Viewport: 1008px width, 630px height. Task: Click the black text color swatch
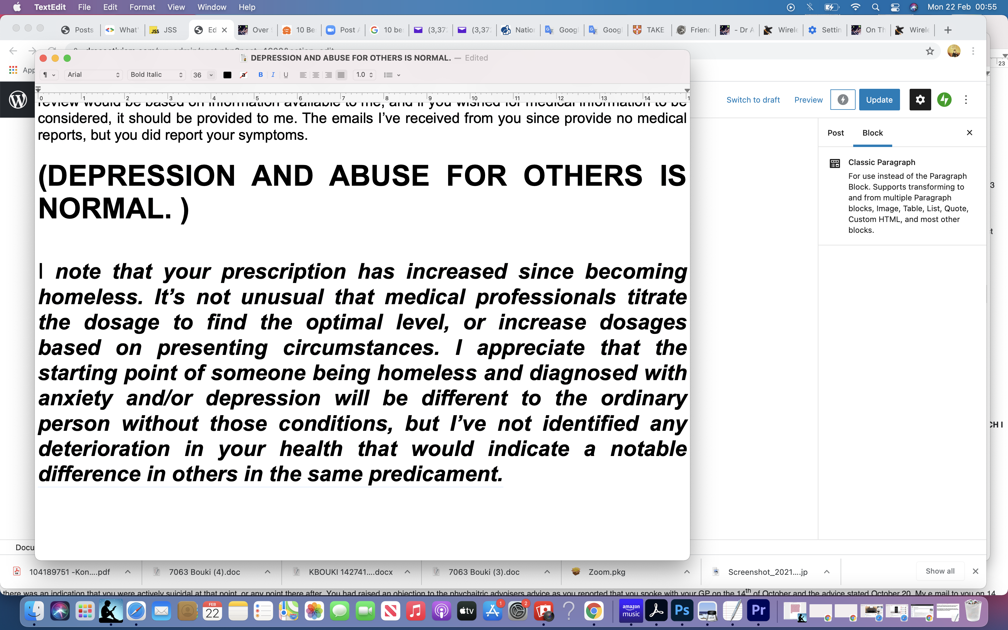pyautogui.click(x=227, y=75)
